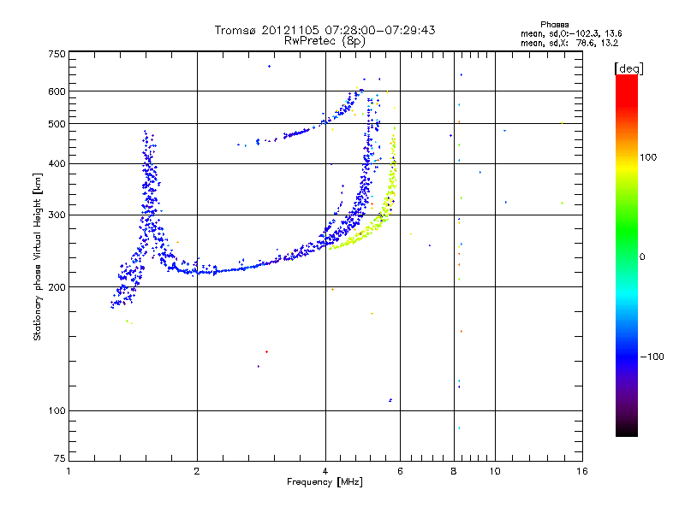Click the x-axis tick label '1'
Image resolution: width=685 pixels, height=513 pixels.
pyautogui.click(x=68, y=471)
